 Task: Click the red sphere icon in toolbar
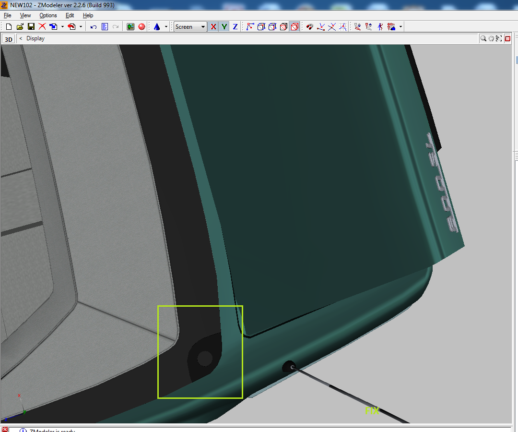(x=141, y=27)
